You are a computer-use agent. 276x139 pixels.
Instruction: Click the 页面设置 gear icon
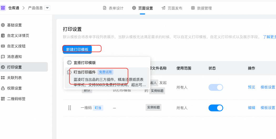tap(134, 8)
